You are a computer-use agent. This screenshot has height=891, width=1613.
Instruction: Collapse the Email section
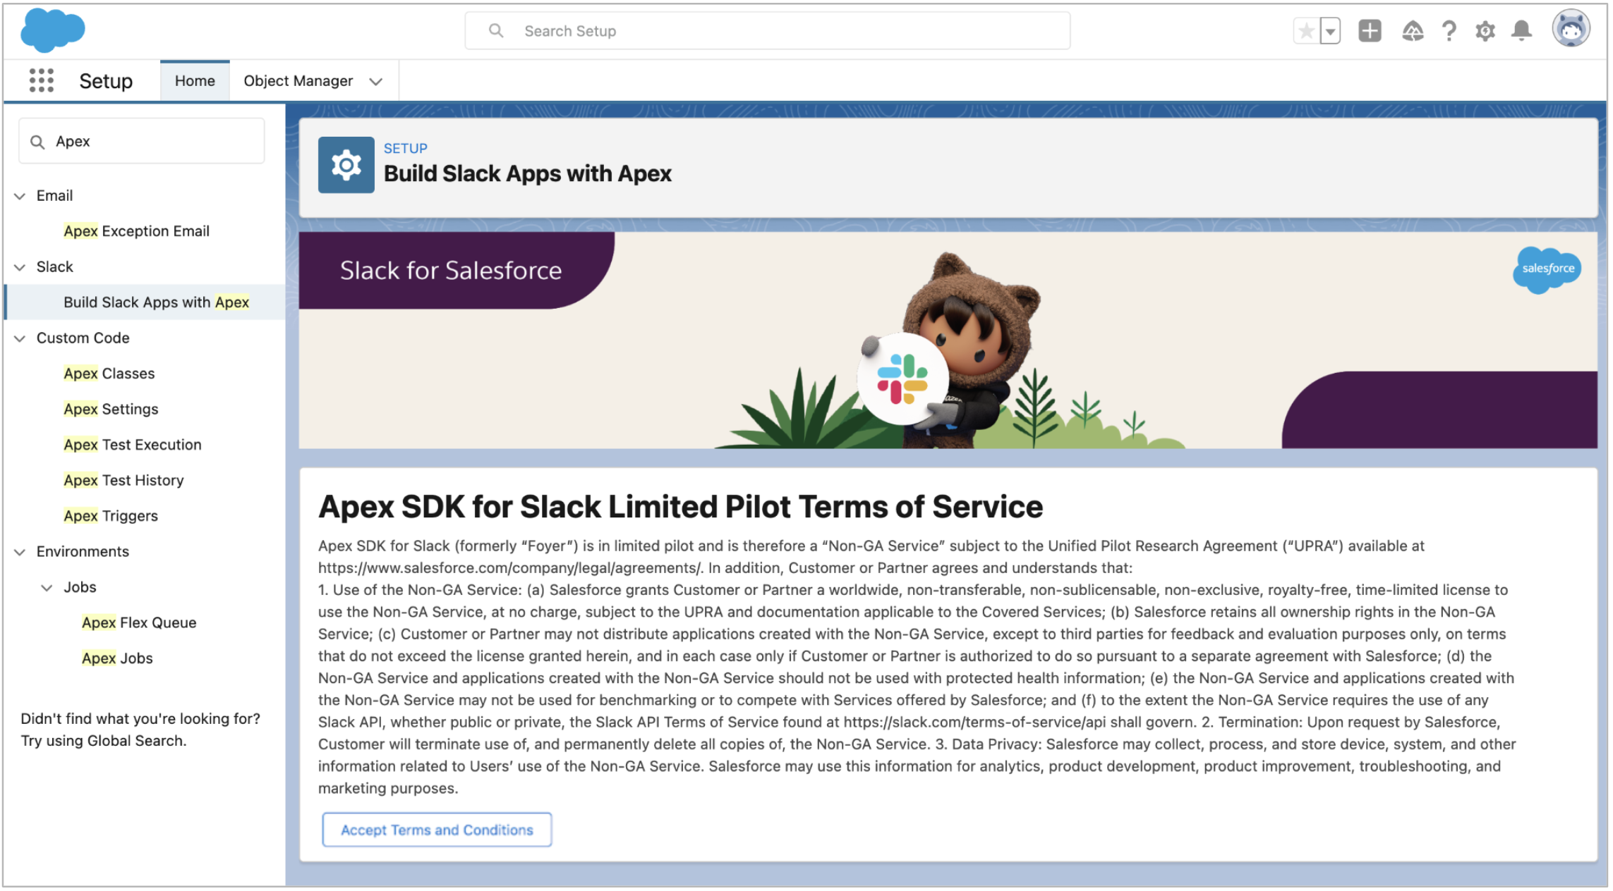click(x=20, y=196)
